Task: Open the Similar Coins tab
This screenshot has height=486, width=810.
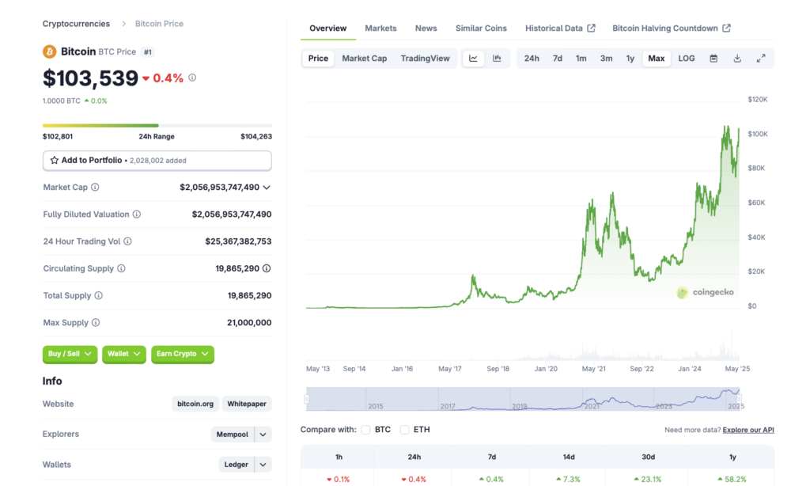Action: (x=481, y=28)
